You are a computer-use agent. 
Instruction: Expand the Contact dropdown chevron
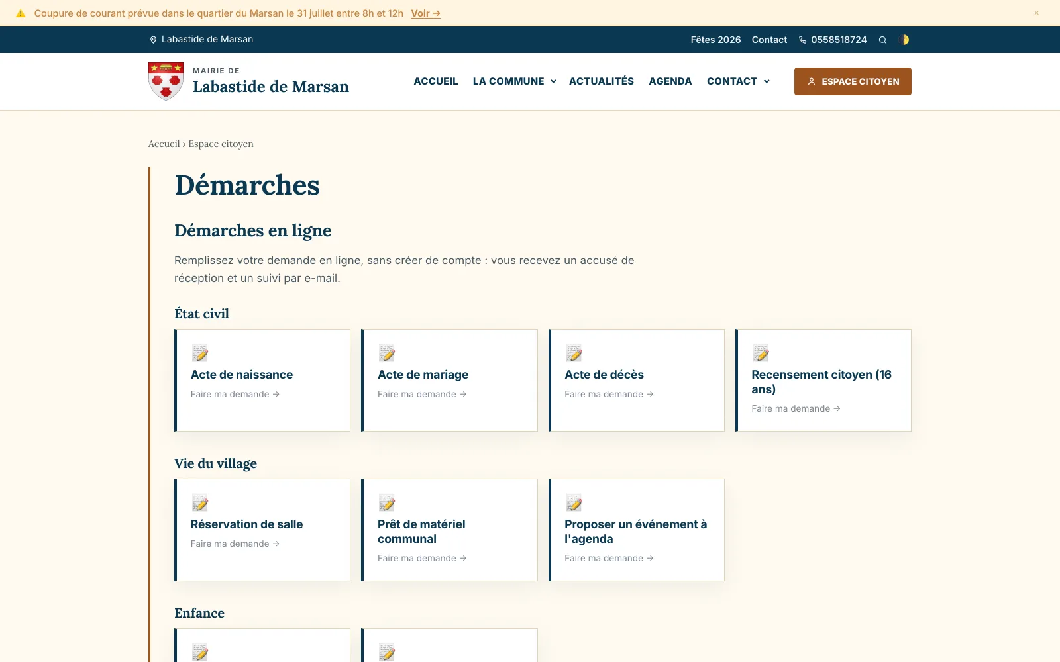click(767, 81)
